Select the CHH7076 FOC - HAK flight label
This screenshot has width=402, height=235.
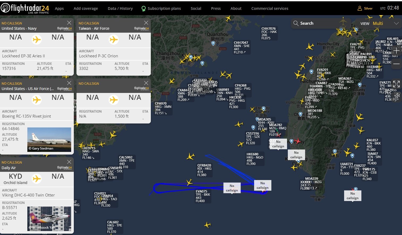(269, 33)
